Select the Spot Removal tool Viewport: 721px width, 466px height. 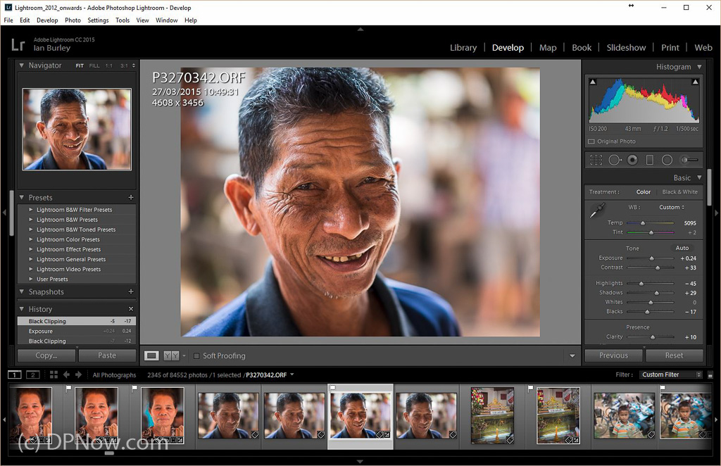615,160
